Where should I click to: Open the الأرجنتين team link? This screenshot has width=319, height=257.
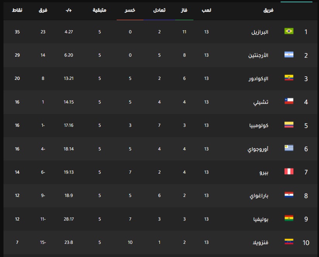pos(258,55)
